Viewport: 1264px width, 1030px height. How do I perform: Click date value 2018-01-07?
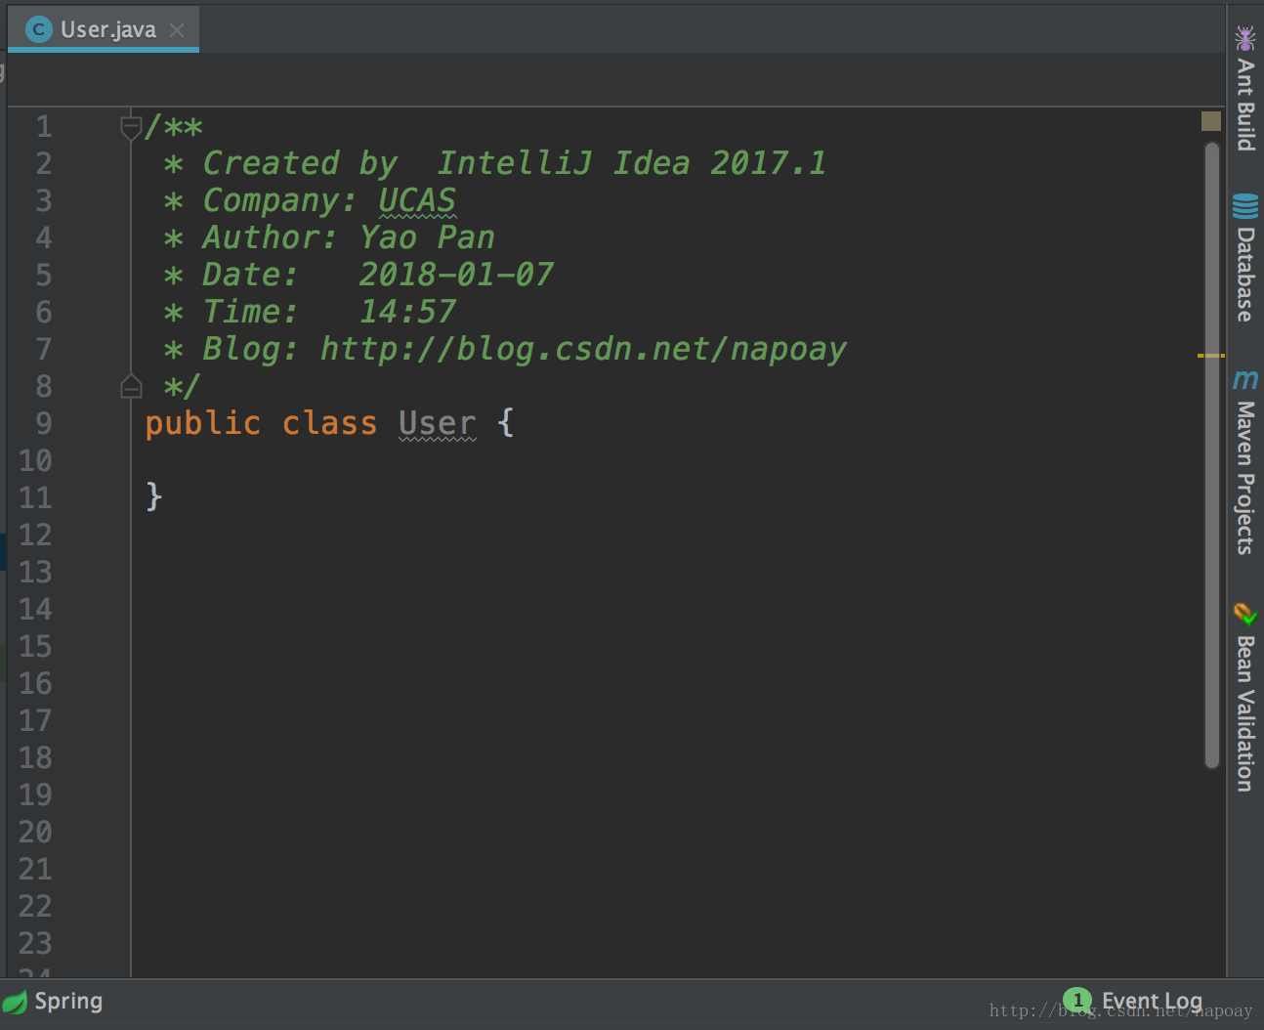(x=456, y=275)
